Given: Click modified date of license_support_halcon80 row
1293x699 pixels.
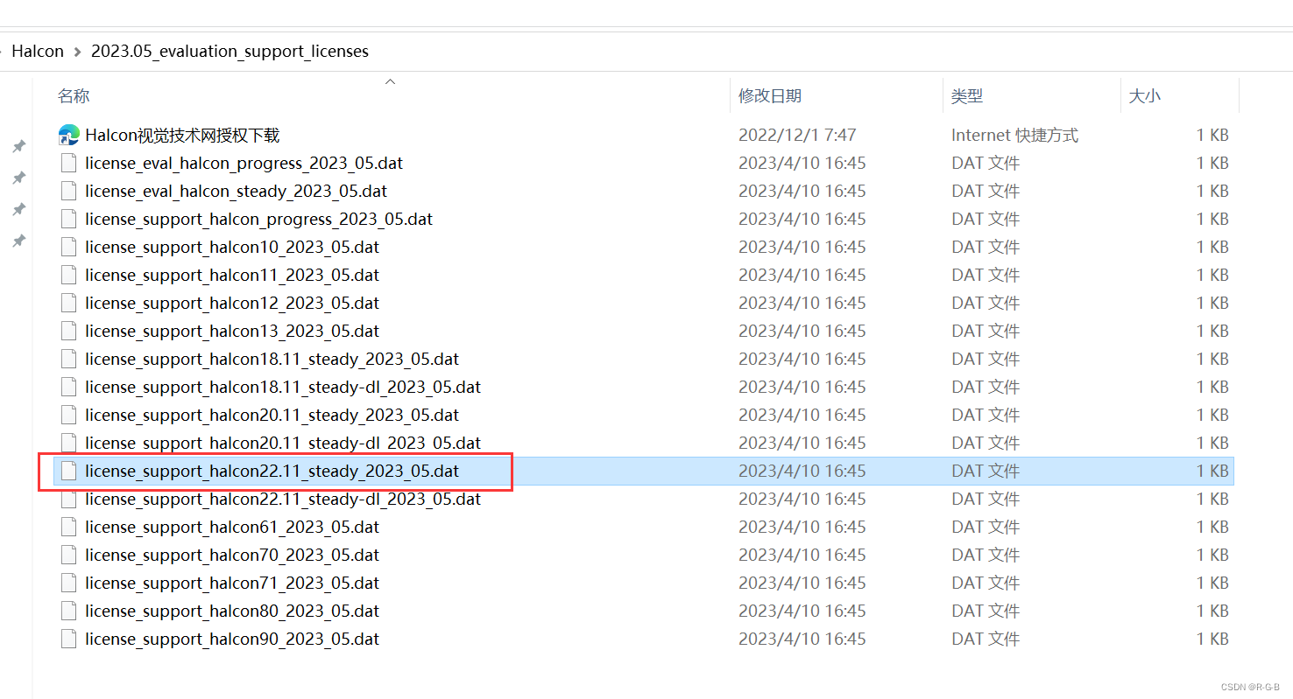Looking at the screenshot, I should pyautogui.click(x=802, y=611).
